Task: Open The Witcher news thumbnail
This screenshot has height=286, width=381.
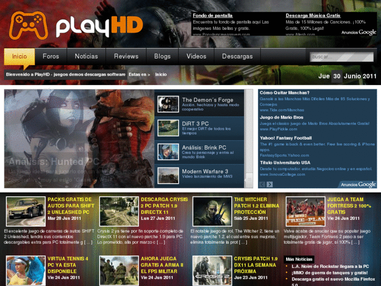Action: (212, 211)
